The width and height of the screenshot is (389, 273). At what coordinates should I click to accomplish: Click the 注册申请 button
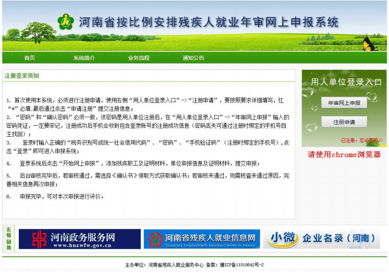tap(344, 122)
